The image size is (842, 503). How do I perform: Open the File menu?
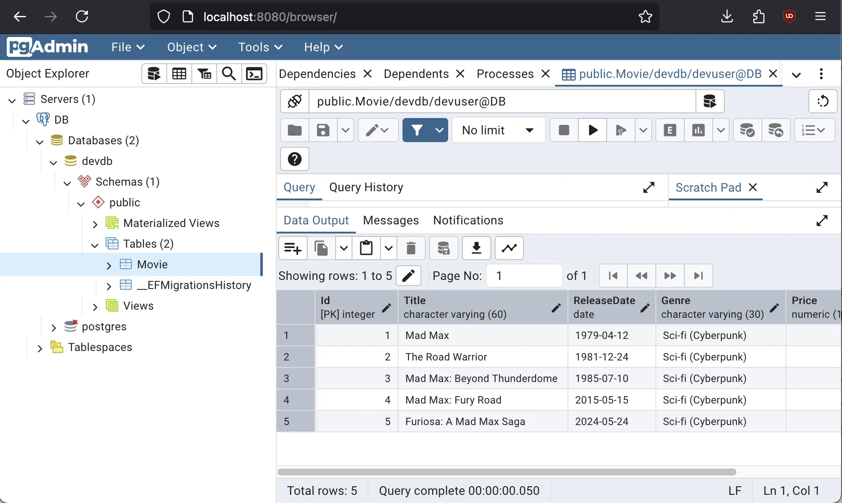[128, 47]
